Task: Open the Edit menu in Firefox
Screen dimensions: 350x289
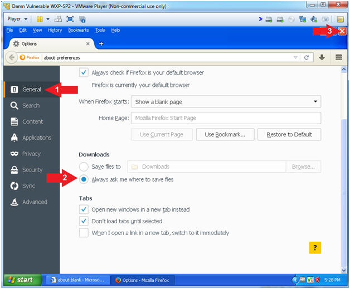Action: point(23,30)
